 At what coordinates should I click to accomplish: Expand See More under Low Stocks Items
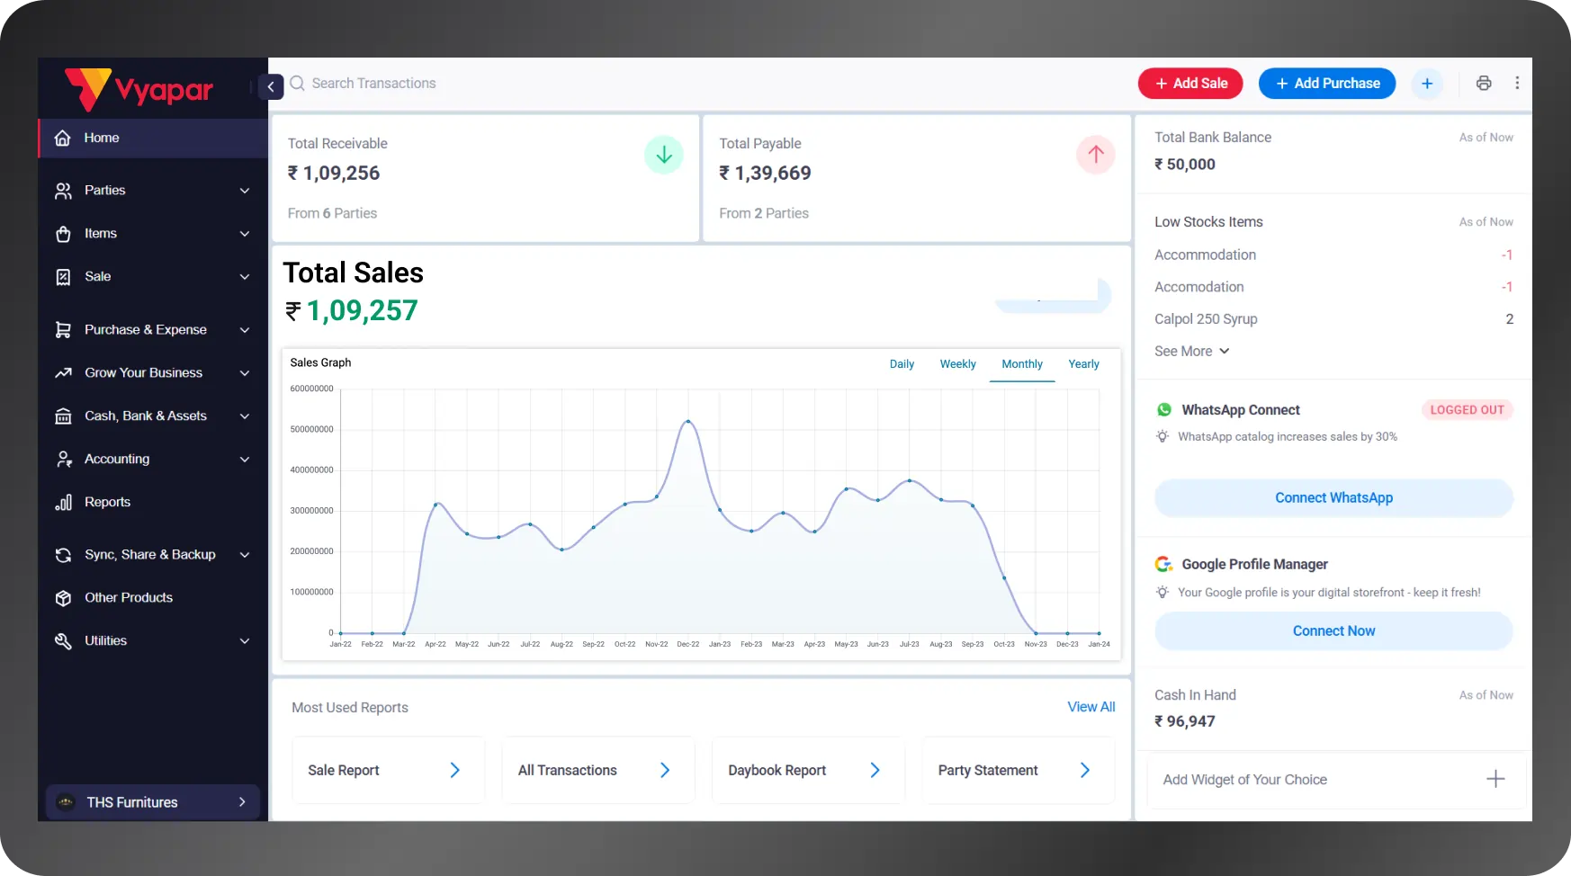coord(1191,351)
